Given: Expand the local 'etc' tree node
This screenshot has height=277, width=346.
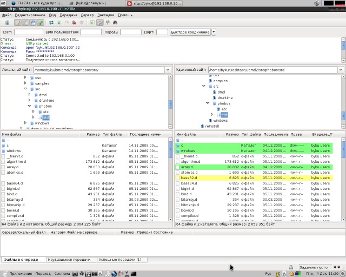Looking at the screenshot, I should point(34,111).
